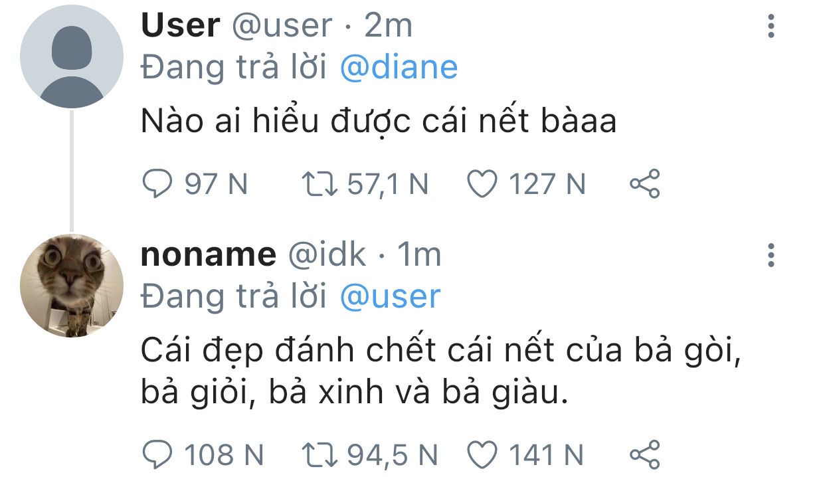This screenshot has width=825, height=477.
Task: Open tweet text 'Nào ai hiểu được cái nết bàaa'
Action: click(x=379, y=122)
